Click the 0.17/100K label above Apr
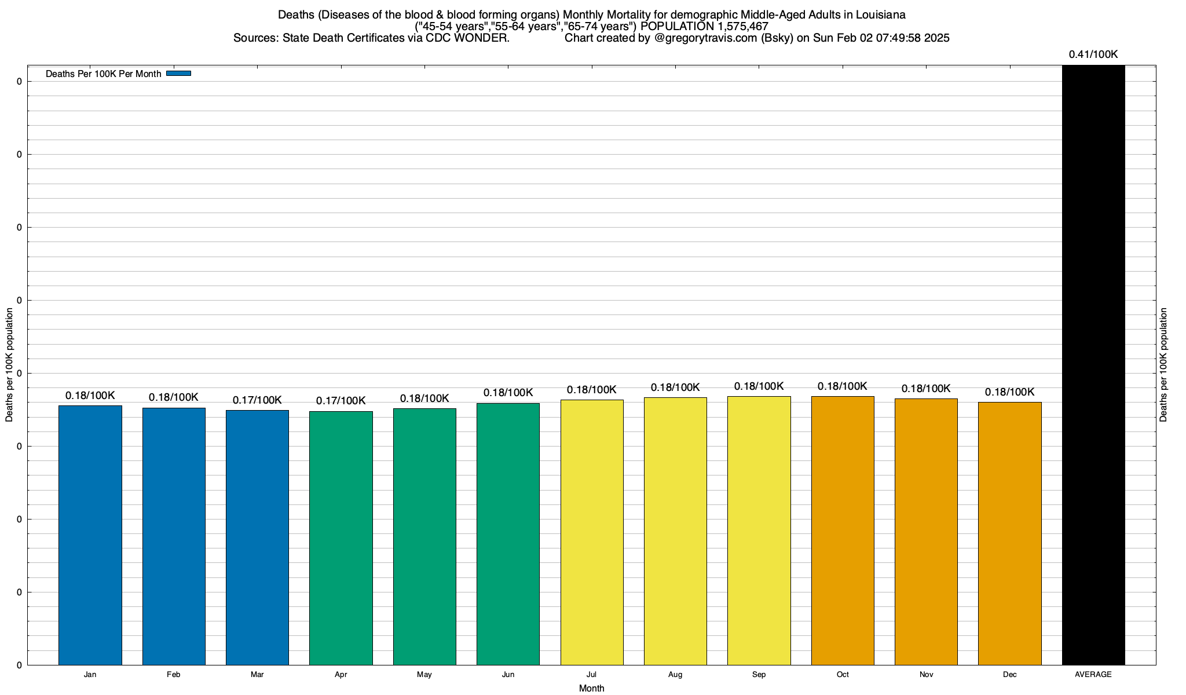The width and height of the screenshot is (1186, 695). [341, 401]
